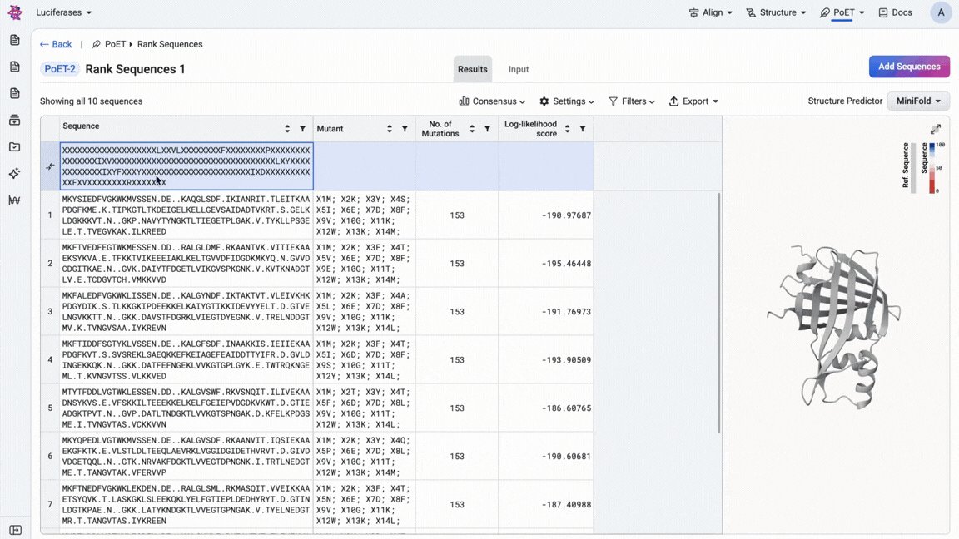Viewport: 959px width, 539px height.
Task: Open the Export dropdown
Action: [693, 101]
